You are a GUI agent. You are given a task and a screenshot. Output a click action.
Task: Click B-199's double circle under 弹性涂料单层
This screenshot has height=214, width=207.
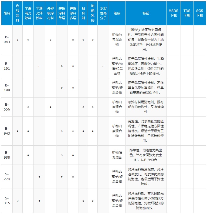pos(62,88)
